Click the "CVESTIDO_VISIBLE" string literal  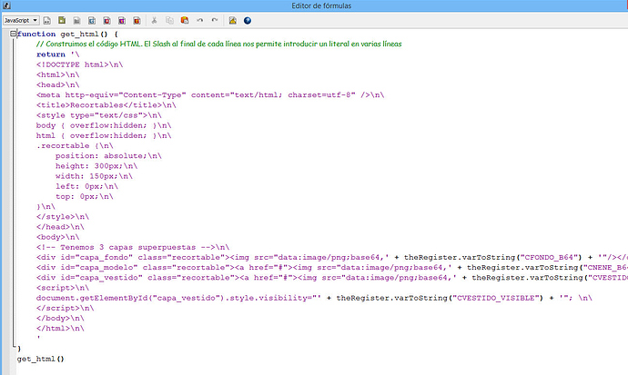(x=496, y=299)
